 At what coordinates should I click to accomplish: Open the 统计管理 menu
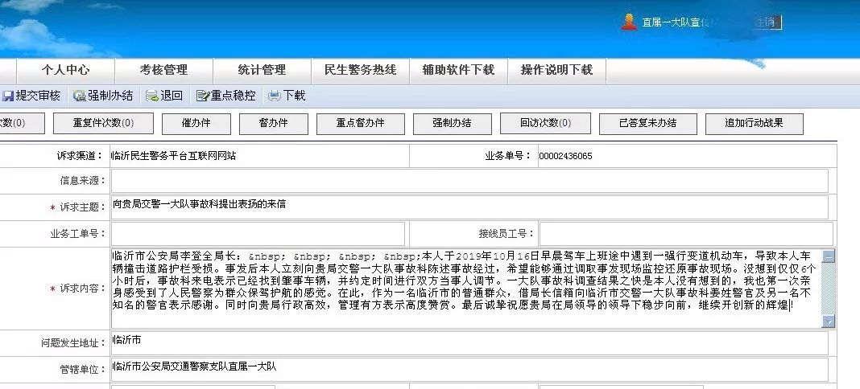pyautogui.click(x=262, y=70)
